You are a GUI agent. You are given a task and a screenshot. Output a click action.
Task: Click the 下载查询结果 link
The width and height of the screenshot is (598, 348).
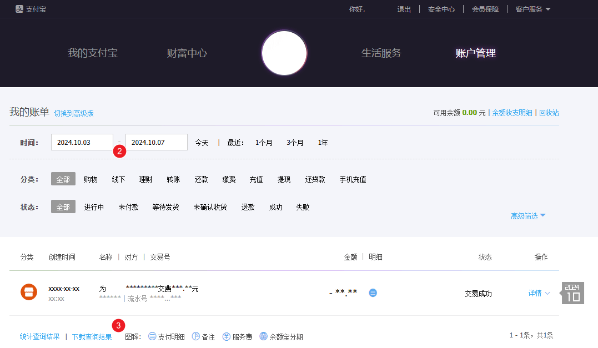[x=92, y=336]
